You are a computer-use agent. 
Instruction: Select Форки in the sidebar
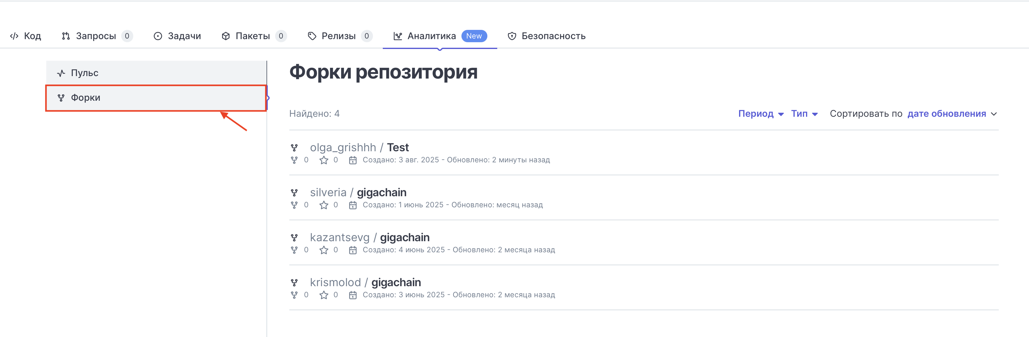pyautogui.click(x=156, y=98)
